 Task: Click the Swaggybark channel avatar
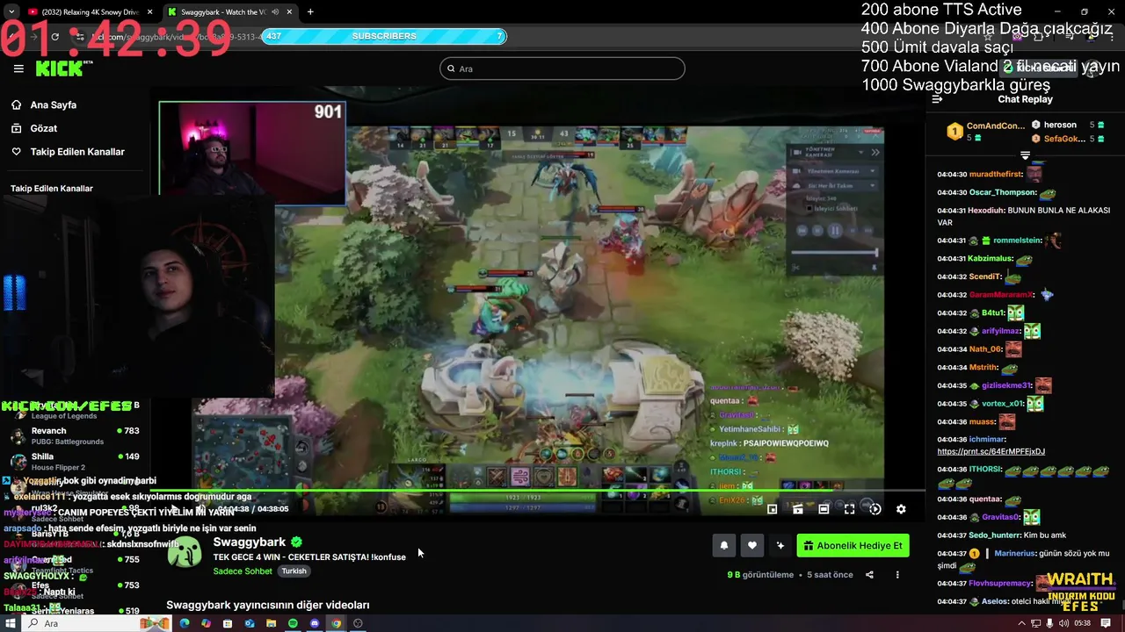click(x=185, y=552)
